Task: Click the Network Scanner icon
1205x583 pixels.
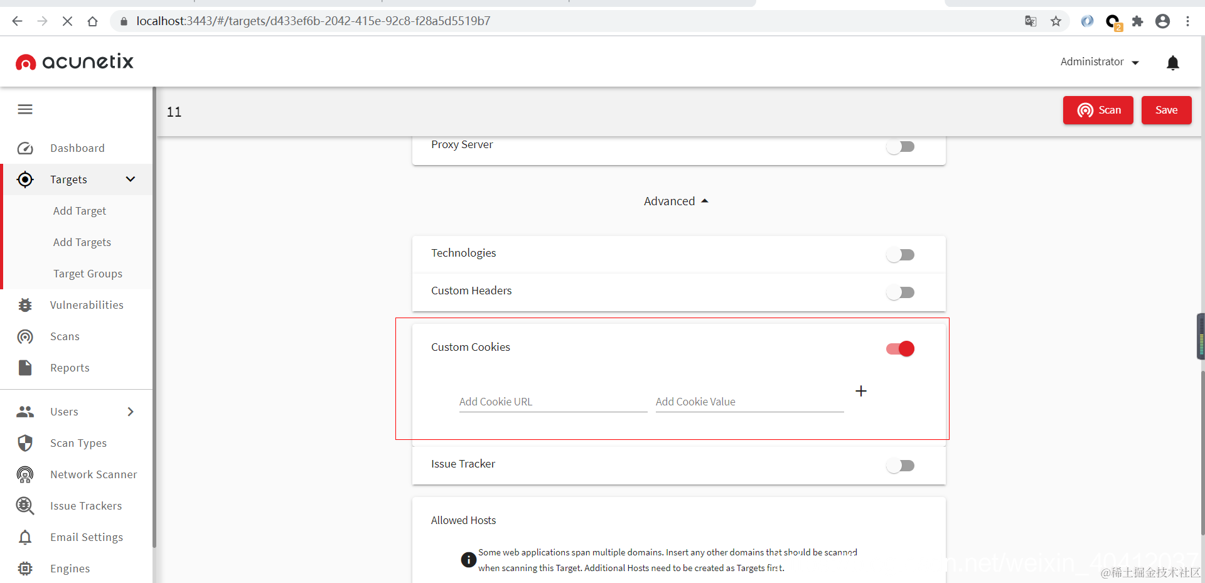Action: (x=25, y=474)
